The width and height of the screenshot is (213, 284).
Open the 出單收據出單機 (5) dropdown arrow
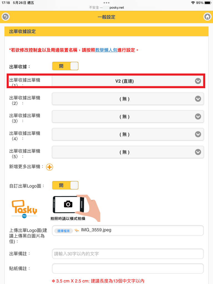198,152
